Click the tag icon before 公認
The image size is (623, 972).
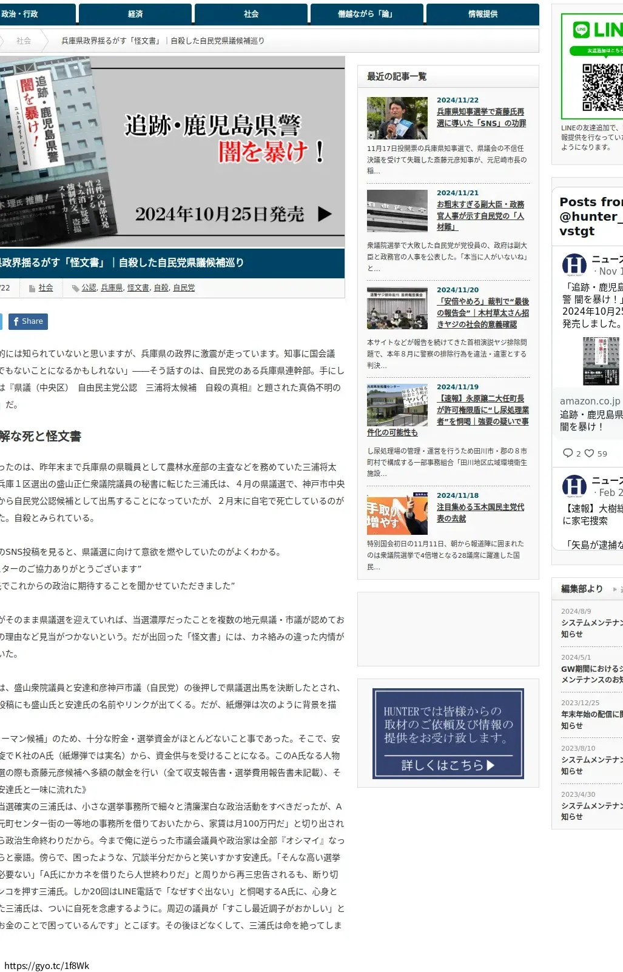click(x=75, y=288)
